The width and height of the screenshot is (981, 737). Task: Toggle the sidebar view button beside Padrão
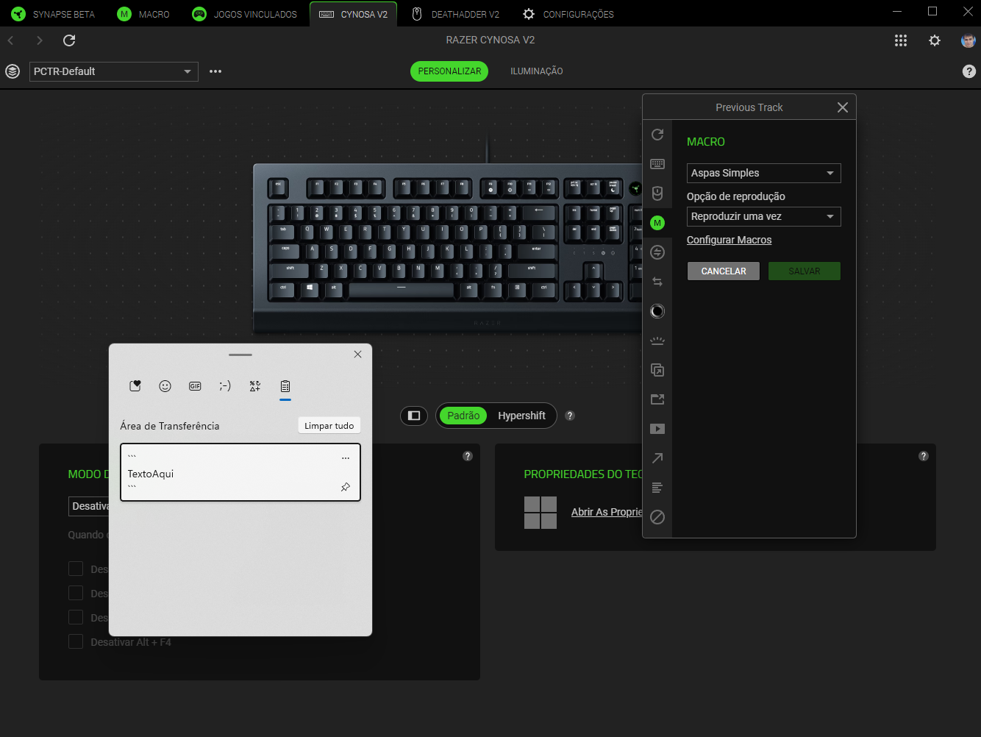[414, 416]
